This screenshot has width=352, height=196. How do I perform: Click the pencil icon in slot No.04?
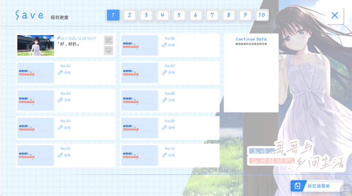[x=60, y=128]
